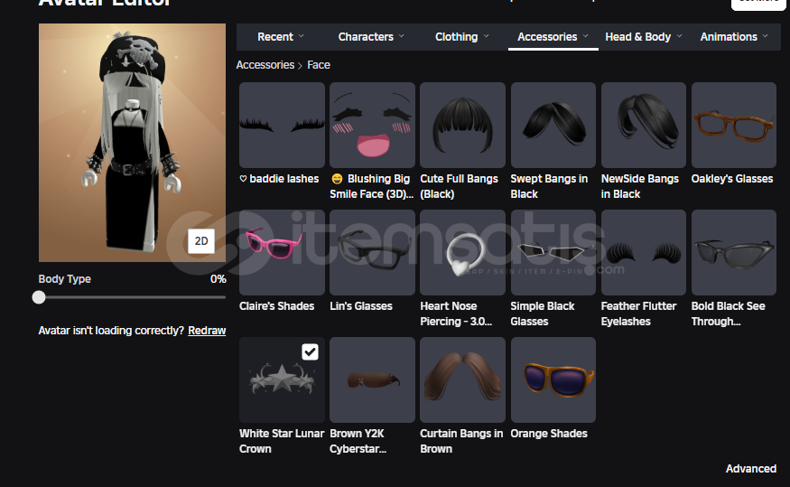
Task: Select the Simple Black Glasses thumbnail
Action: point(553,253)
